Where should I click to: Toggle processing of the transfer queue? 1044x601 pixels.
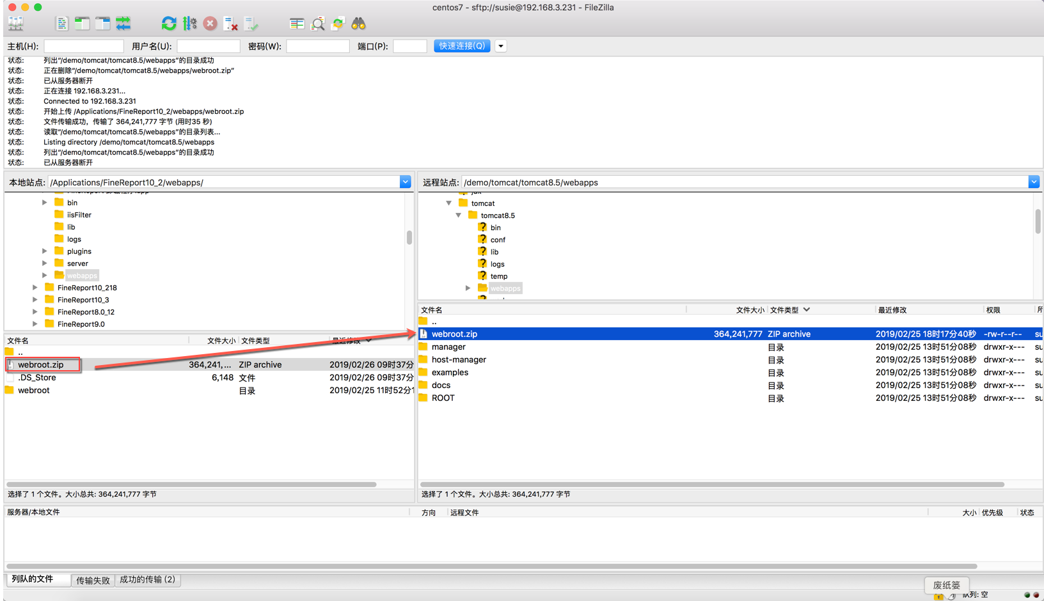pos(189,24)
